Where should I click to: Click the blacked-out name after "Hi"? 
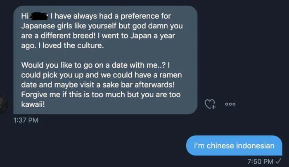point(39,17)
